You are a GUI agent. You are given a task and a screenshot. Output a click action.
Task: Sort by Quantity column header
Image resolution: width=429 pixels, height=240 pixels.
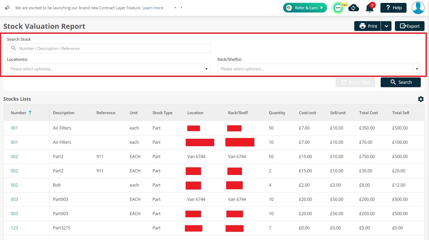tap(277, 113)
